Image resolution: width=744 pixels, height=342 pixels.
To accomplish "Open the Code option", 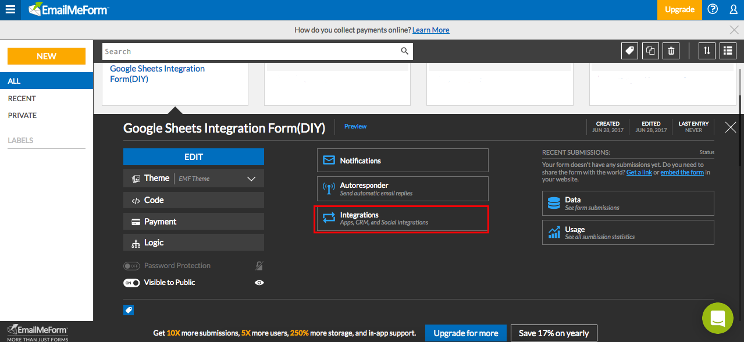I will point(194,200).
